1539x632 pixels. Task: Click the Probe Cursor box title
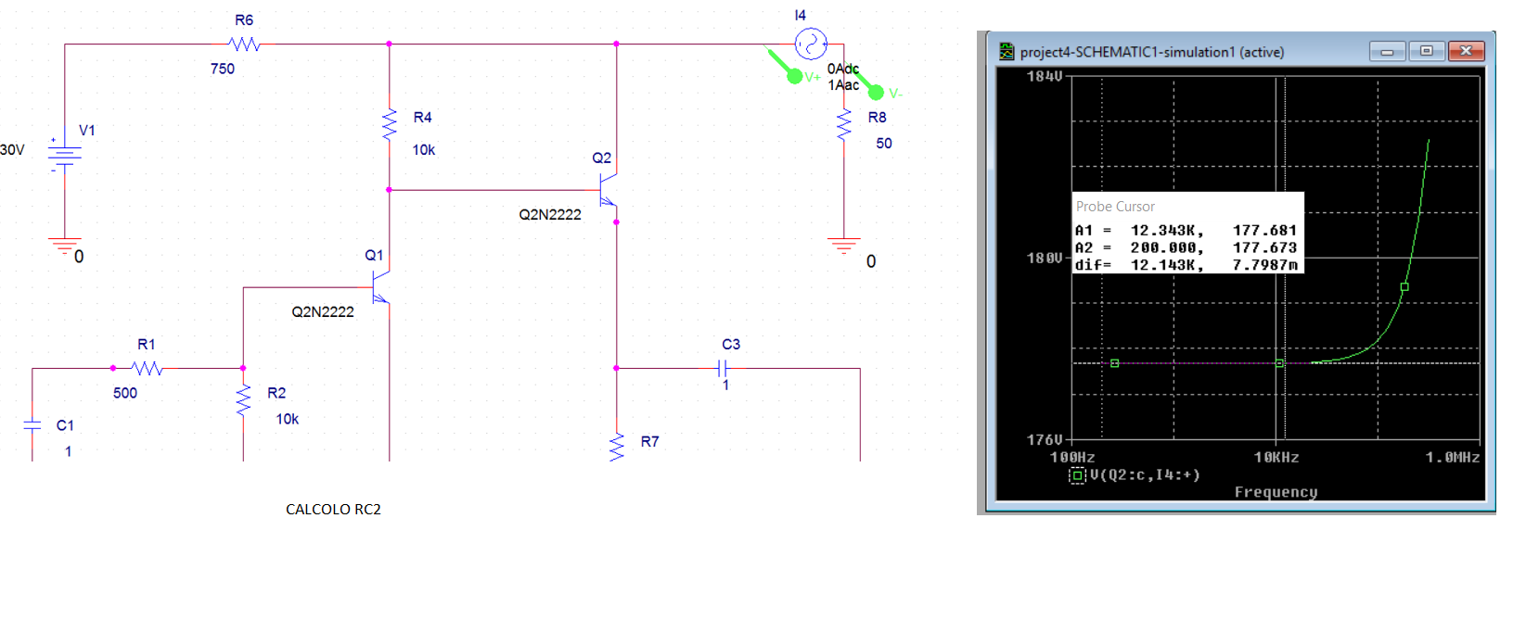[1115, 207]
